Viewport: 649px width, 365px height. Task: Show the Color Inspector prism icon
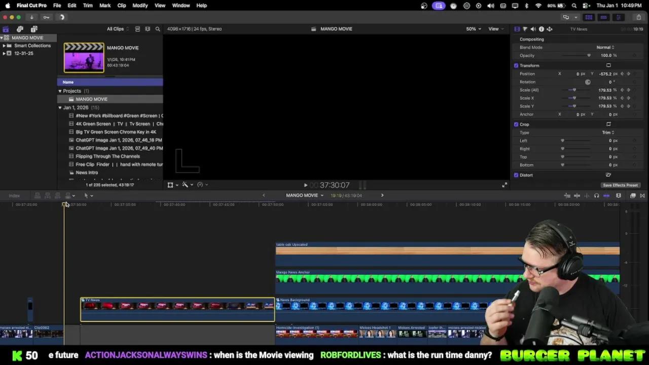pos(525,29)
